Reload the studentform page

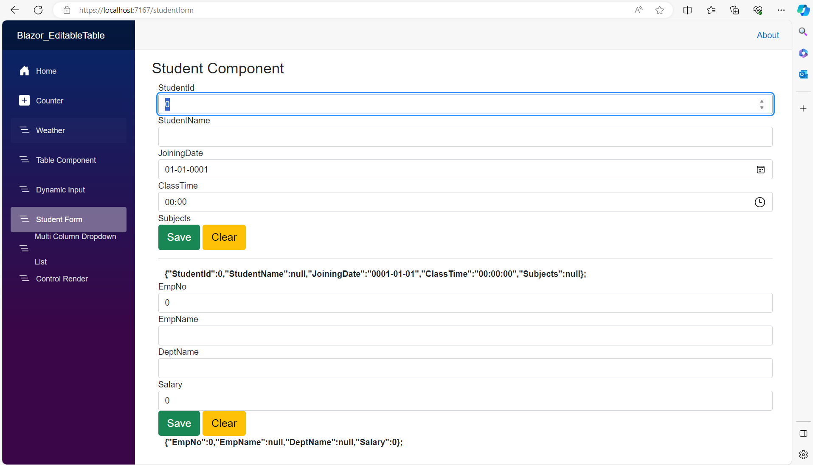tap(38, 10)
